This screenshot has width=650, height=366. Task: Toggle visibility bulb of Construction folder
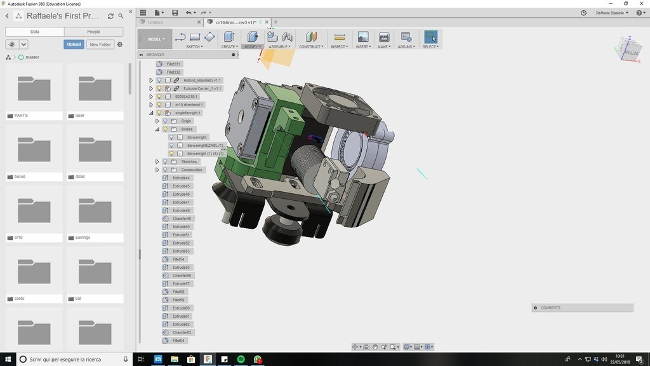(166, 170)
